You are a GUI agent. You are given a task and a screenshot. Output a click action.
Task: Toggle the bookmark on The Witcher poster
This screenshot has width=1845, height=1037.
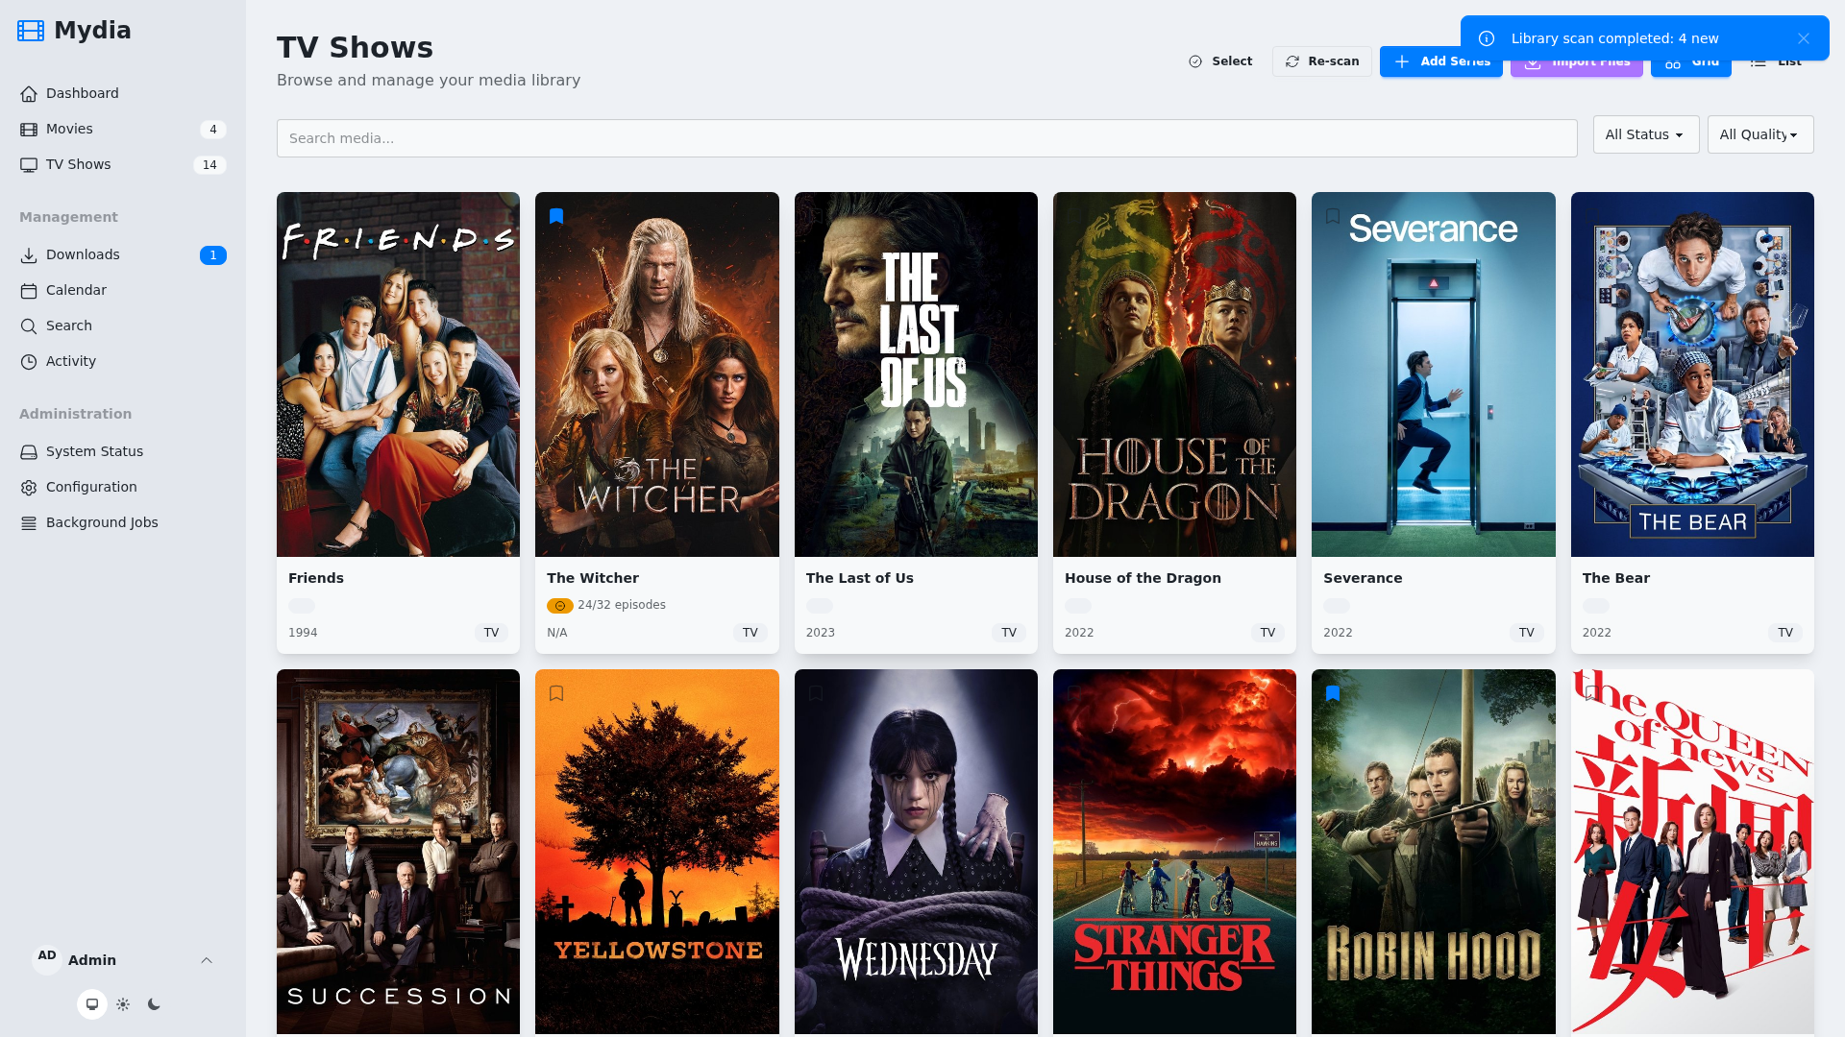click(556, 215)
